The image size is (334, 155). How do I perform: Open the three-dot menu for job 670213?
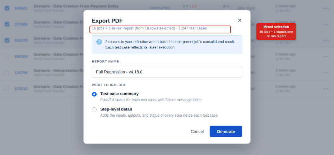click(326, 89)
